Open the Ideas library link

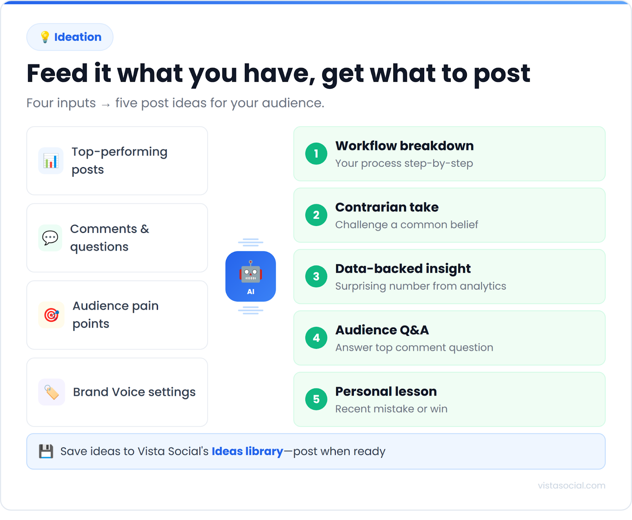click(247, 451)
